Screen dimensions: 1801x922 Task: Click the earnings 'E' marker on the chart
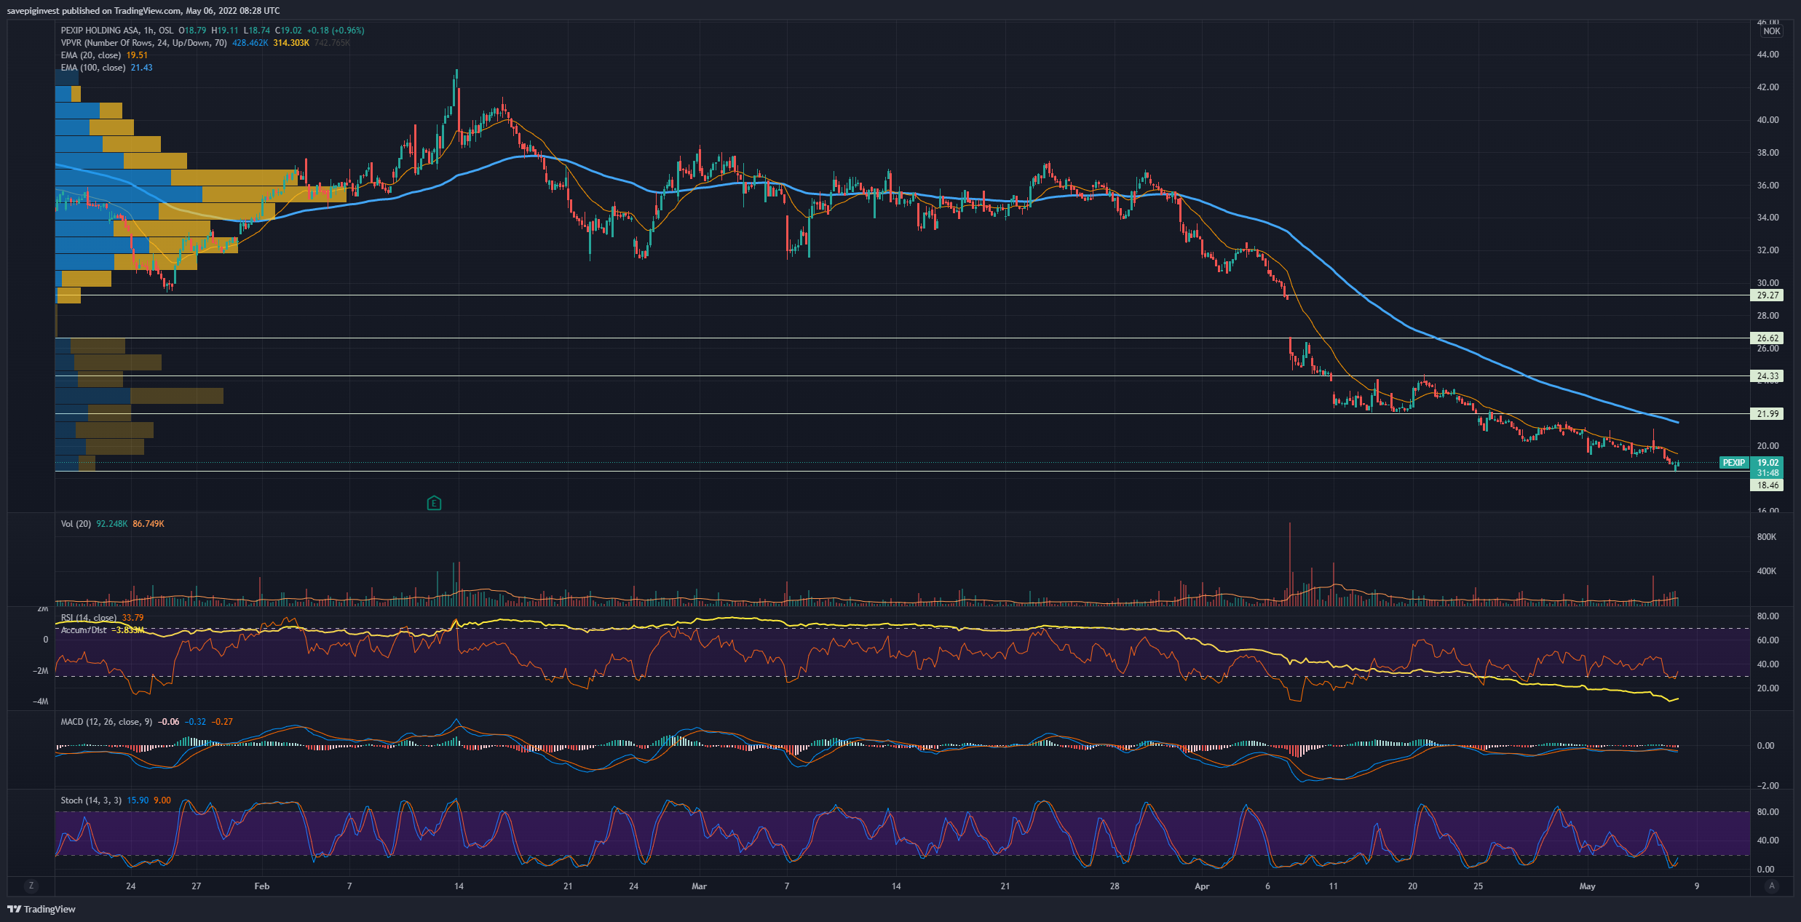(x=434, y=503)
